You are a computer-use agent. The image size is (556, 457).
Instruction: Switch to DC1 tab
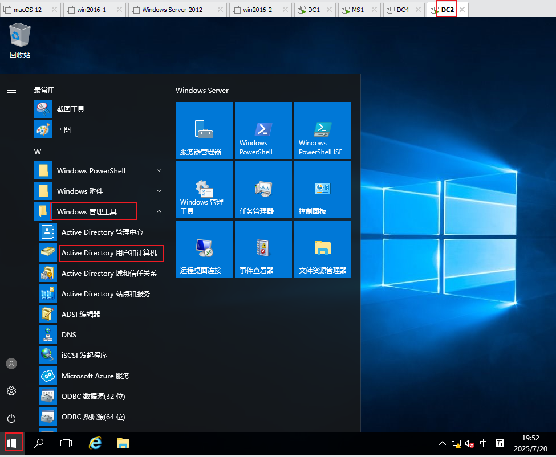pos(314,10)
